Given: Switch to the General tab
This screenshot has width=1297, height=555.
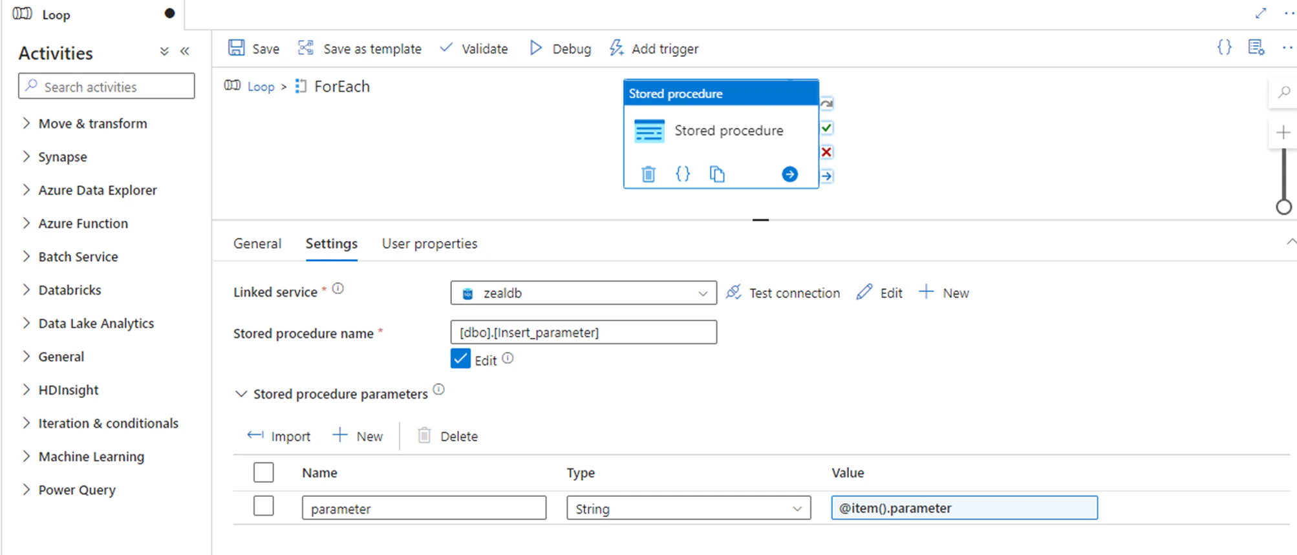Looking at the screenshot, I should coord(257,244).
